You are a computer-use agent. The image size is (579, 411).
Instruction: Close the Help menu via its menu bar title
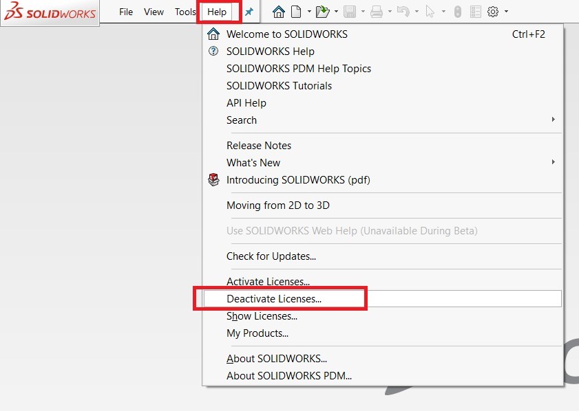tap(217, 12)
